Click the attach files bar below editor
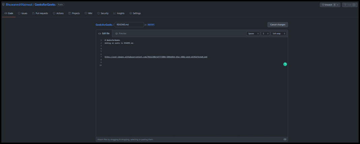Viewport: 360px width, 144px height. 189,139
